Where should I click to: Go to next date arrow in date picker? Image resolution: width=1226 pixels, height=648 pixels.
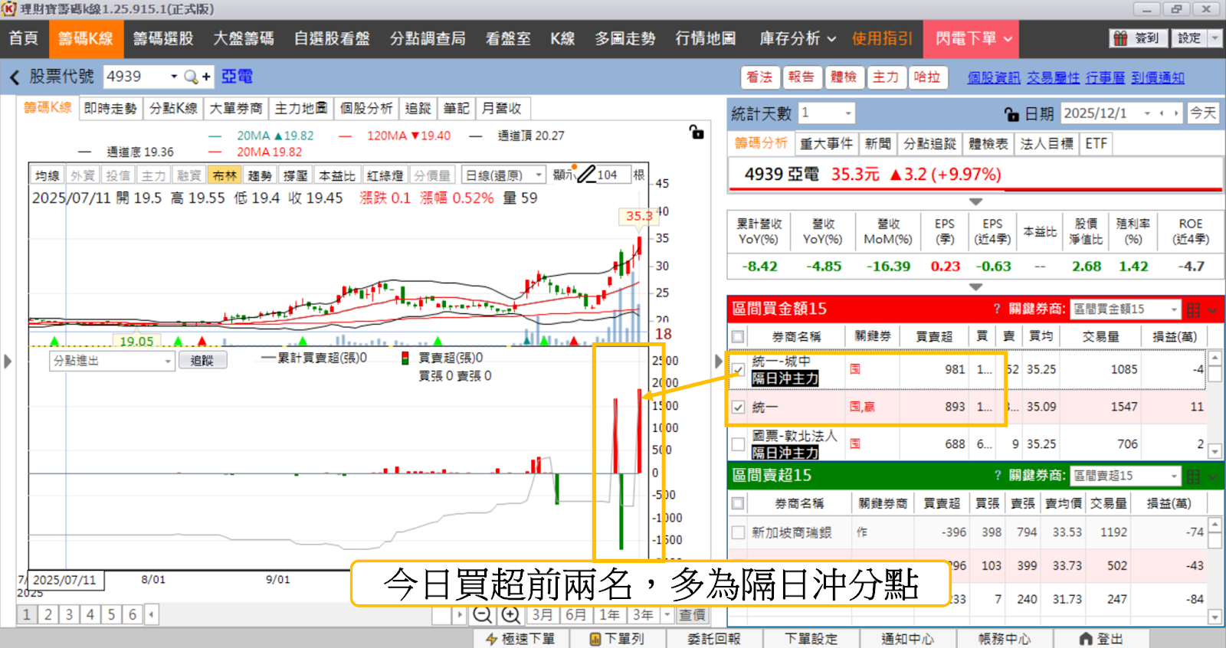click(x=1176, y=113)
